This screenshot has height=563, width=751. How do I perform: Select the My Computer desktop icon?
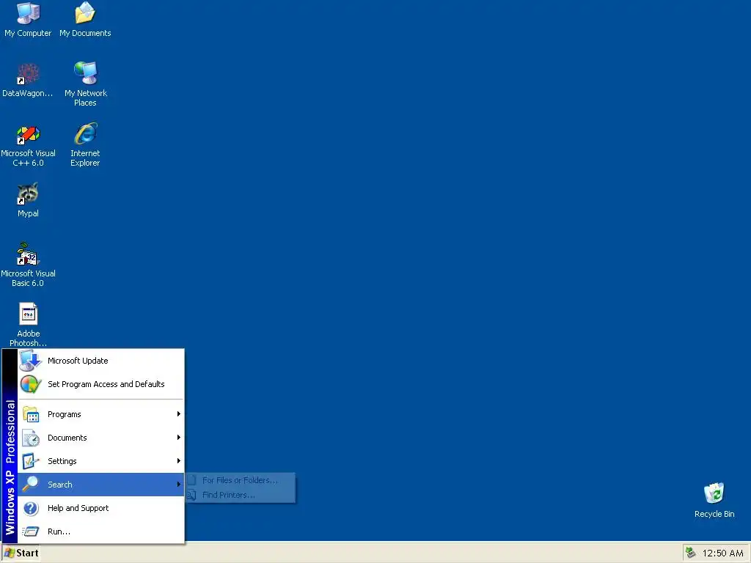[x=28, y=13]
